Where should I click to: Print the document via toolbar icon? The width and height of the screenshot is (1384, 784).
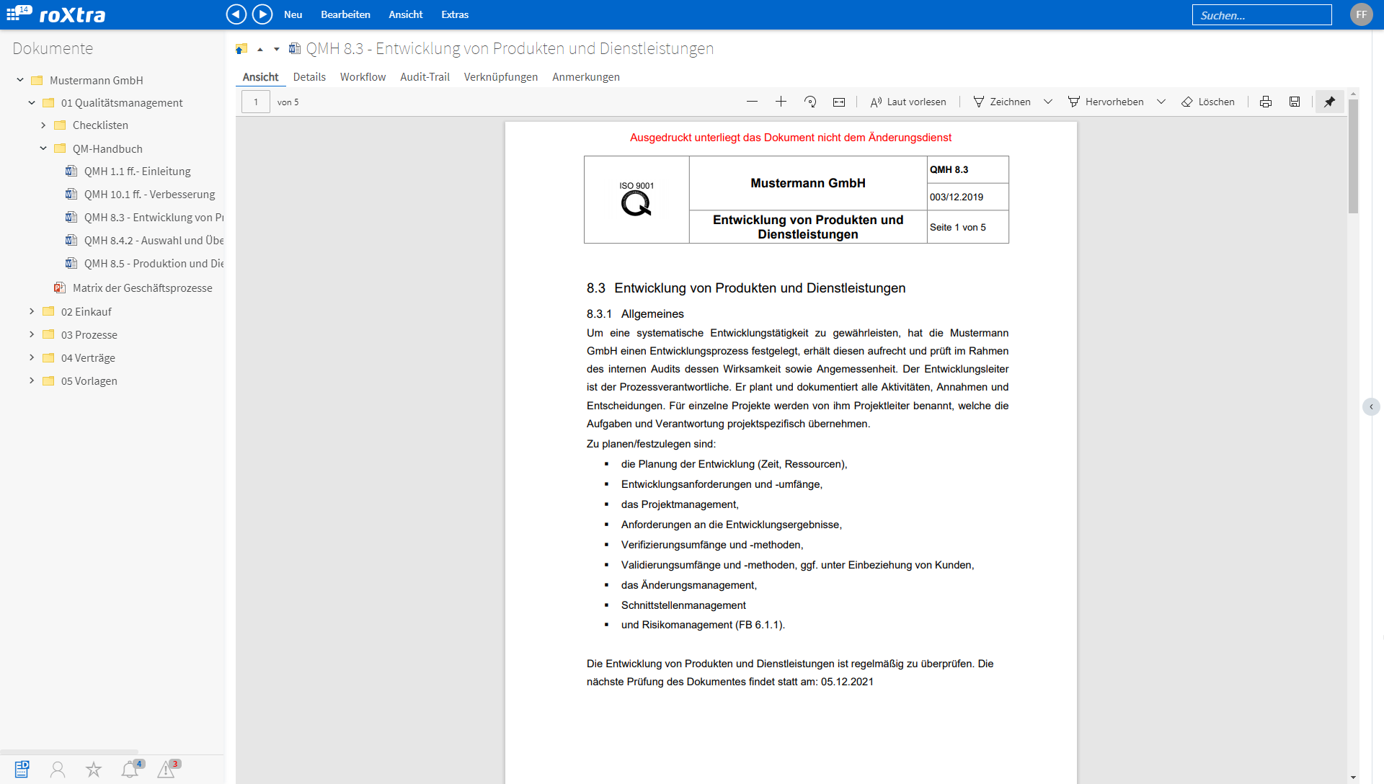(x=1266, y=101)
